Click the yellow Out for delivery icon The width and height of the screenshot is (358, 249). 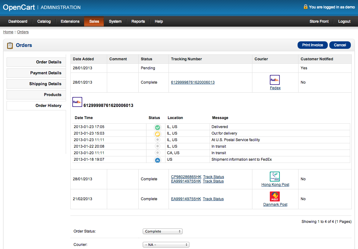point(158,134)
